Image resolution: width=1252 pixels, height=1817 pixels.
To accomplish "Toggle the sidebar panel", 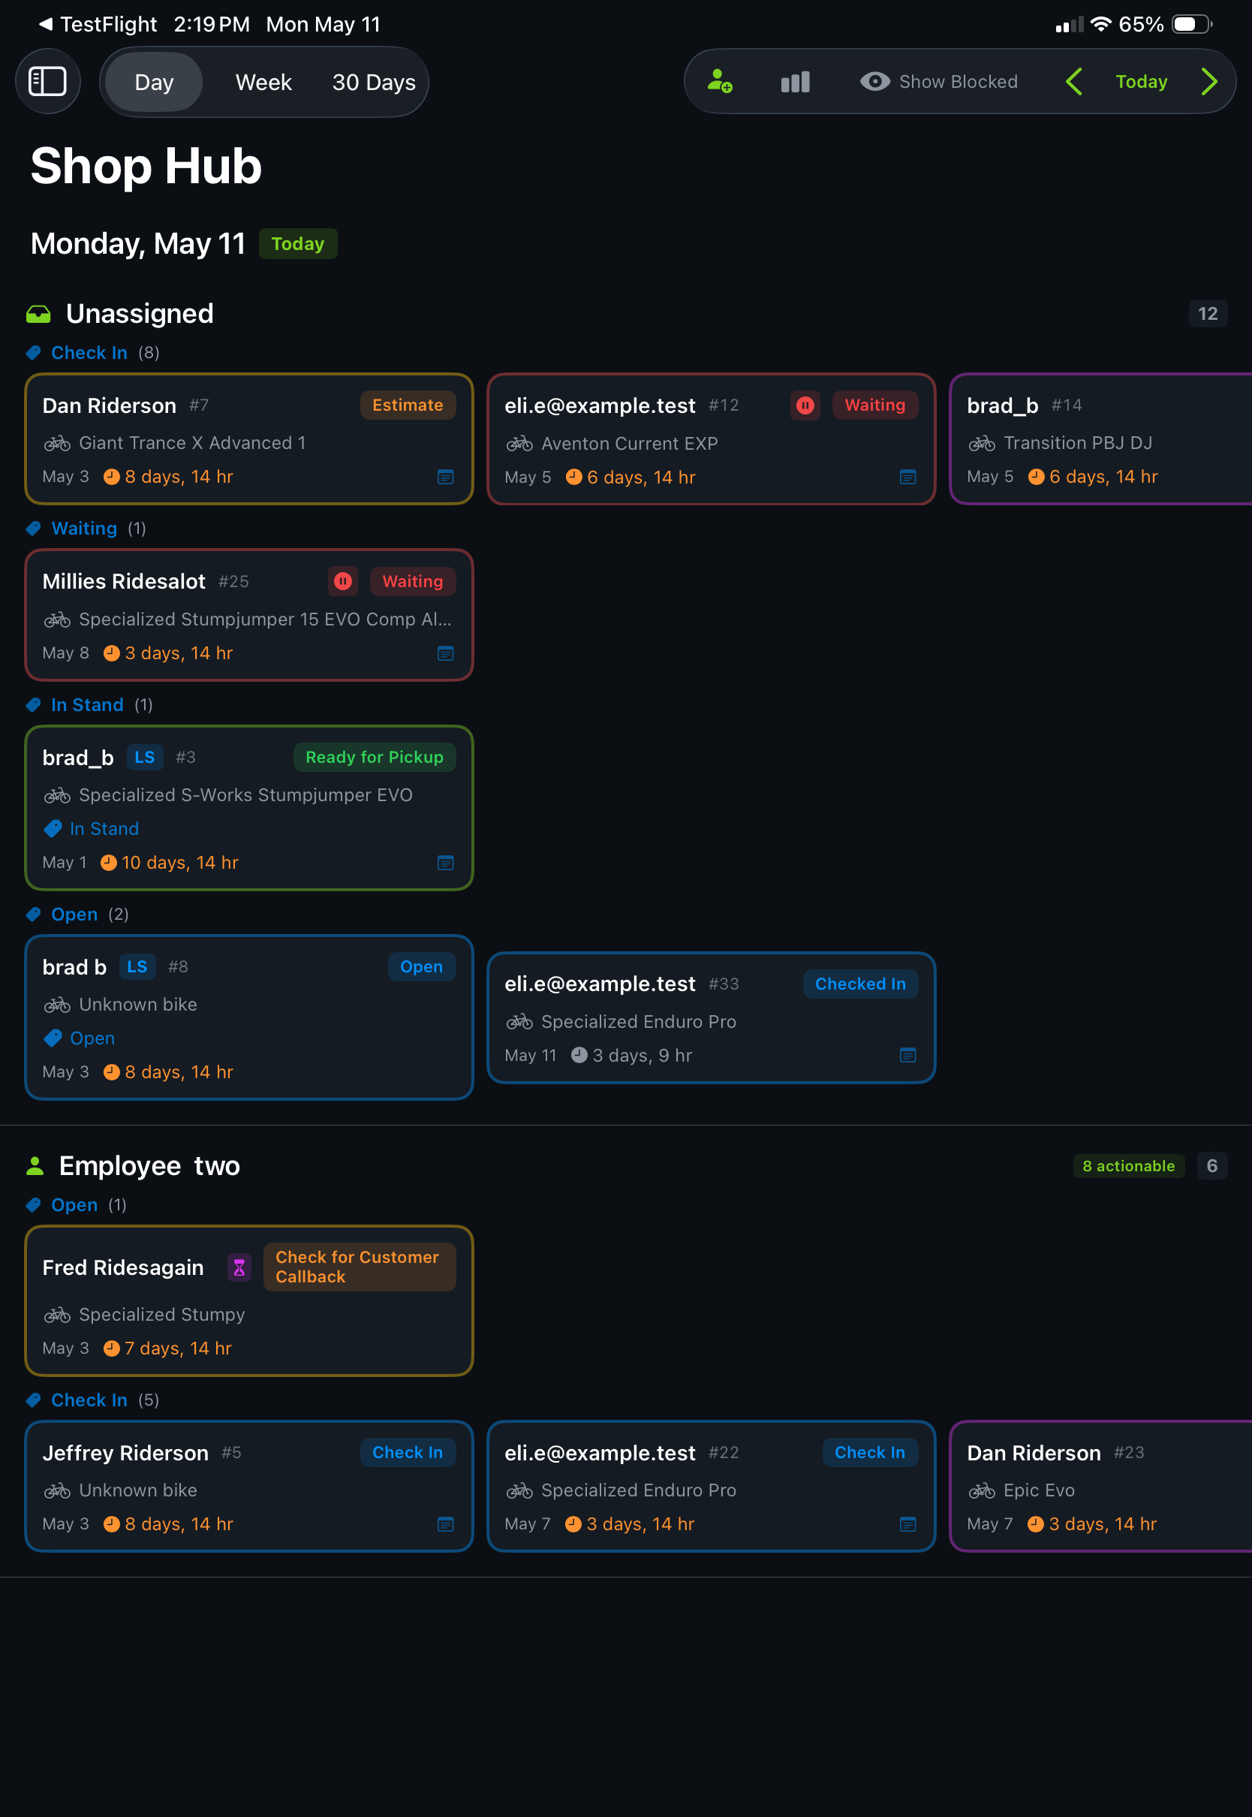I will pyautogui.click(x=48, y=82).
